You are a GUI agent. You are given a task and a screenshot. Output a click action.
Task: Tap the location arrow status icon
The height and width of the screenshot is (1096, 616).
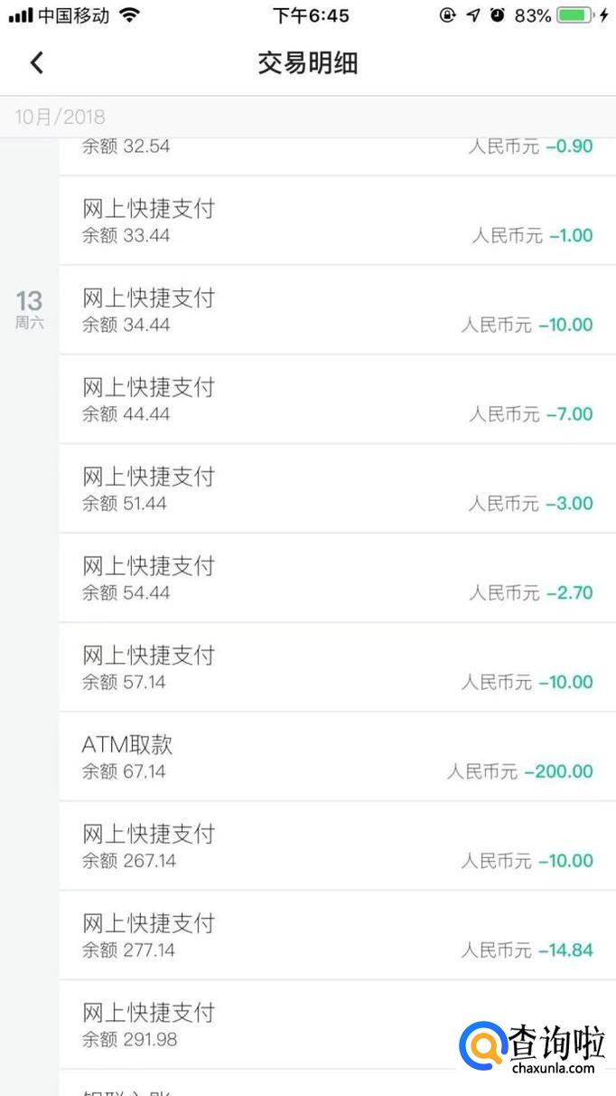(x=472, y=15)
